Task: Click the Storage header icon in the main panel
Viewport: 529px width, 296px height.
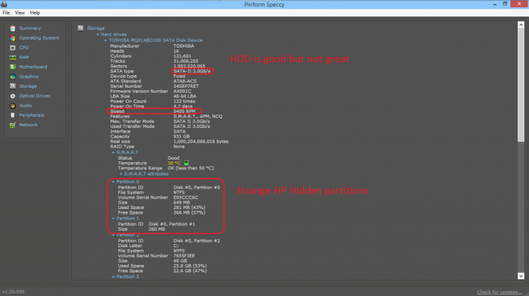Action: [80, 28]
